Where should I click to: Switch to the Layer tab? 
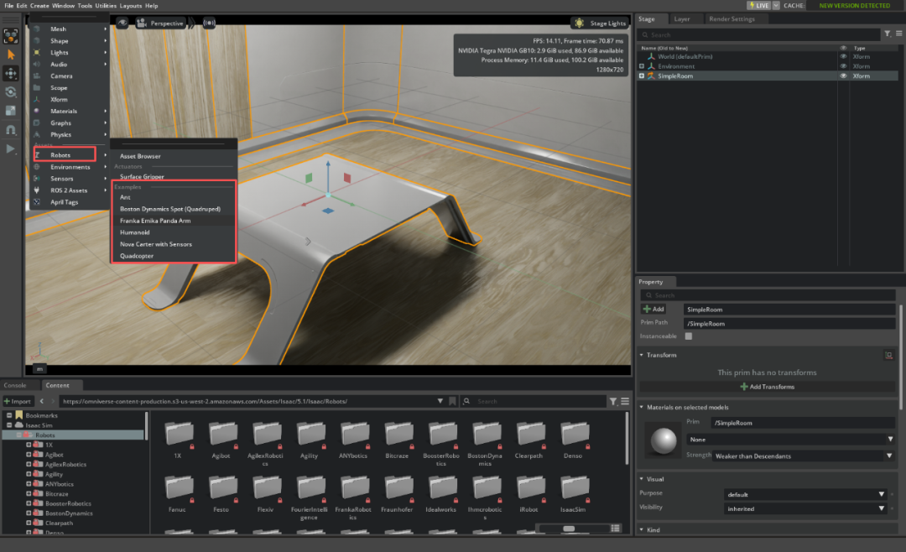(x=682, y=19)
